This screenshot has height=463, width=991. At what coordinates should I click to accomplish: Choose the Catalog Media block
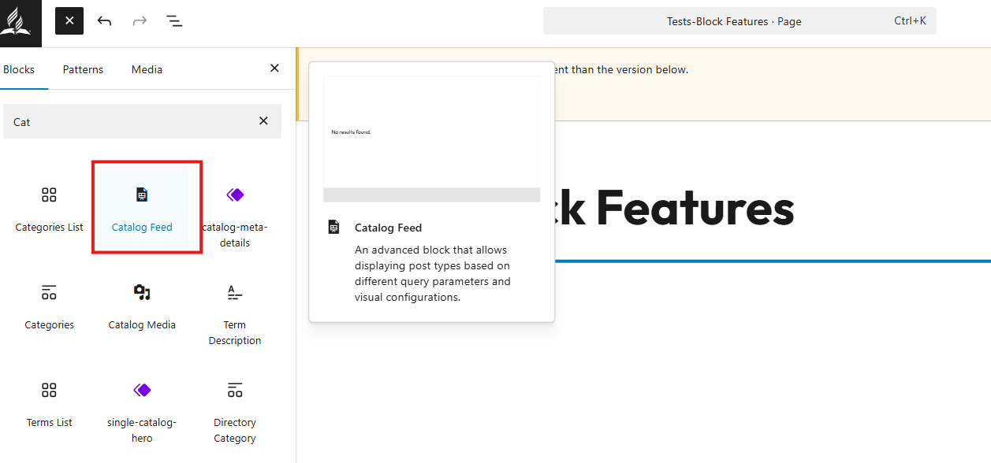click(142, 305)
